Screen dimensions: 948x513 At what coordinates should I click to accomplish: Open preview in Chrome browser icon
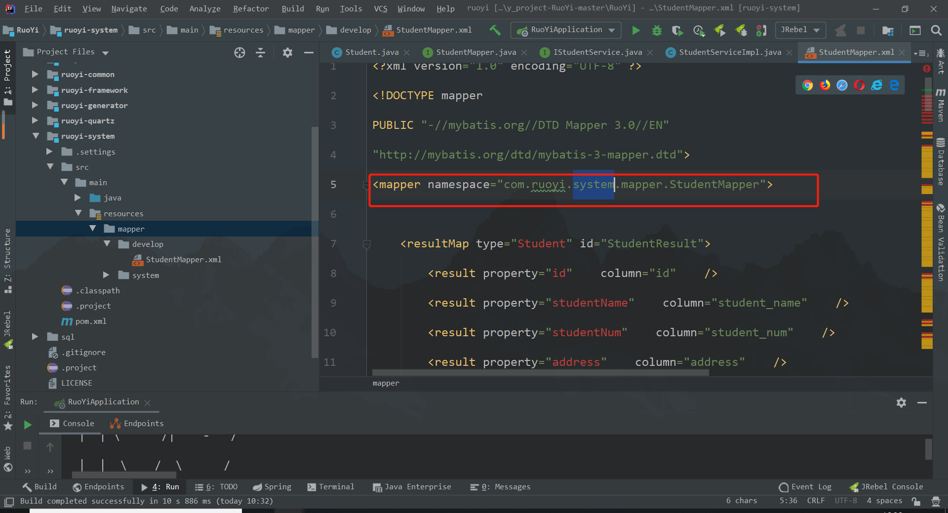(808, 85)
